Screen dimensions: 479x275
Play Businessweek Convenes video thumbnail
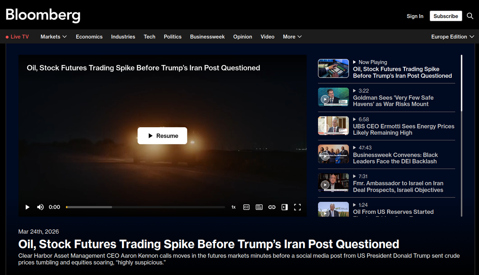click(333, 154)
